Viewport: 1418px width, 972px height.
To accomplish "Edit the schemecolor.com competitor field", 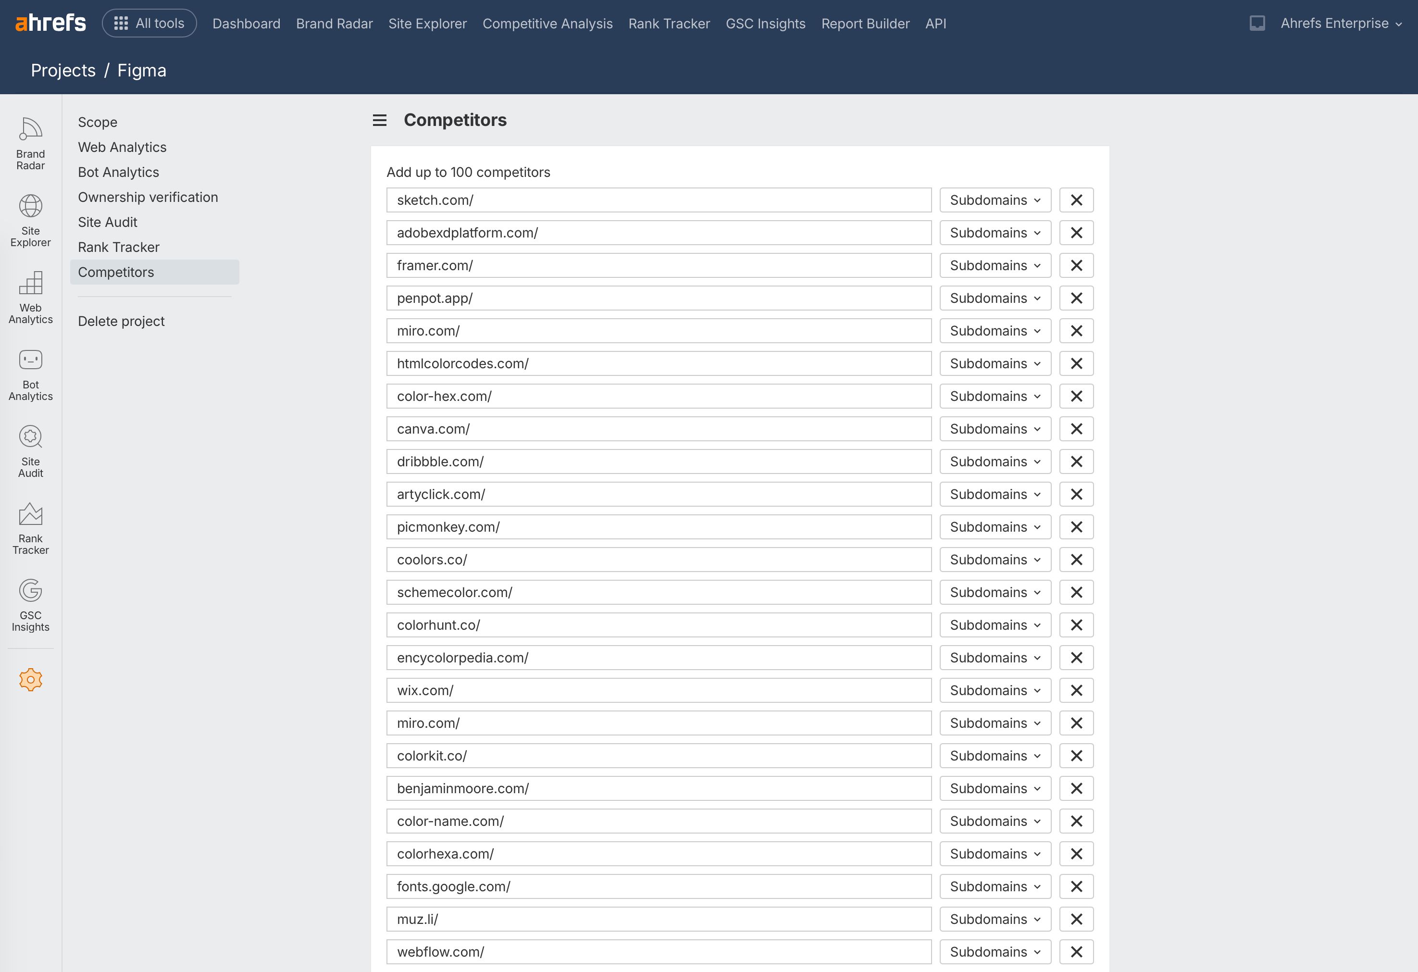I will pyautogui.click(x=659, y=592).
